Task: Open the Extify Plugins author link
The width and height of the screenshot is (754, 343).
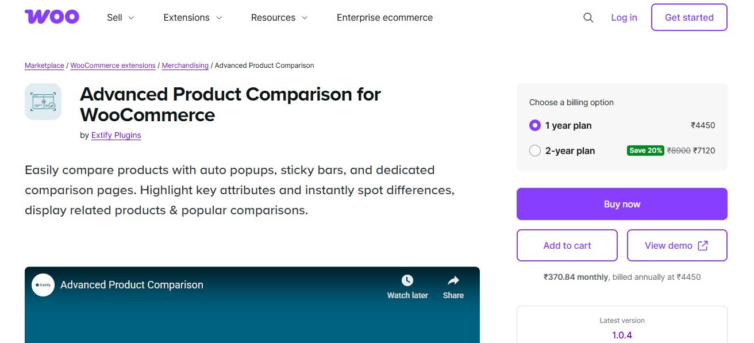Action: (x=116, y=135)
